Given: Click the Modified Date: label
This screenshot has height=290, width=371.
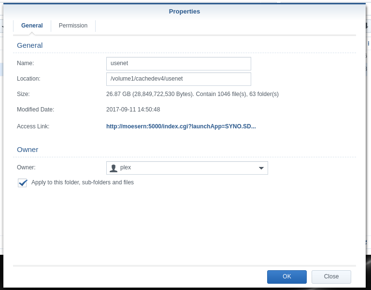Looking at the screenshot, I should coord(35,110).
